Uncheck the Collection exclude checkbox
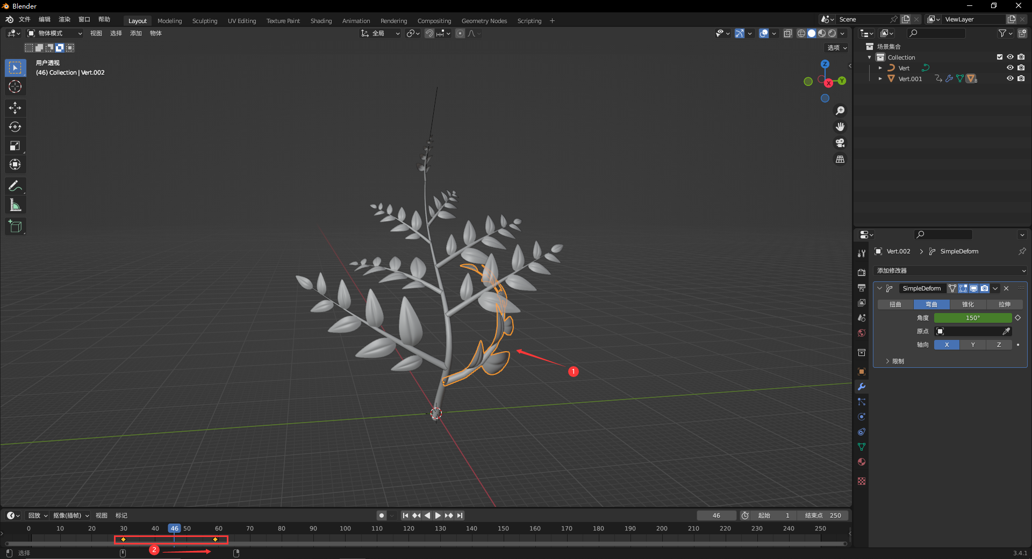The height and width of the screenshot is (559, 1032). pyautogui.click(x=1000, y=57)
